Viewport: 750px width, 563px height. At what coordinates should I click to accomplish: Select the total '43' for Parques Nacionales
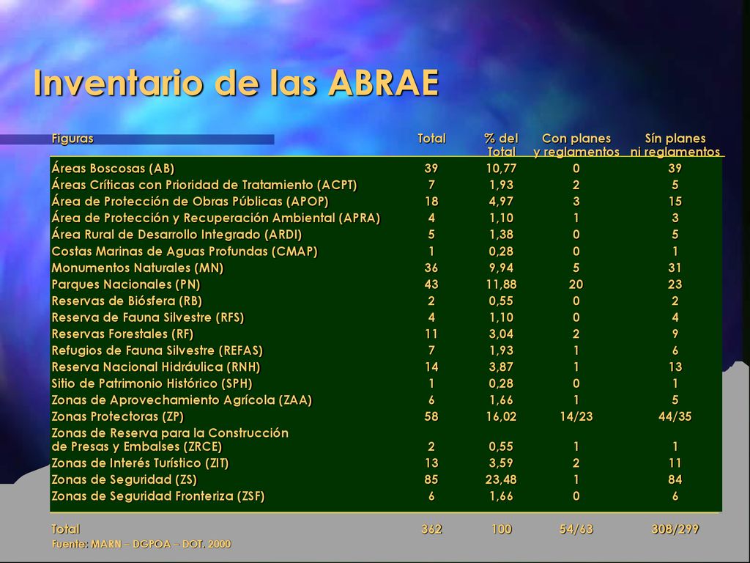[431, 284]
